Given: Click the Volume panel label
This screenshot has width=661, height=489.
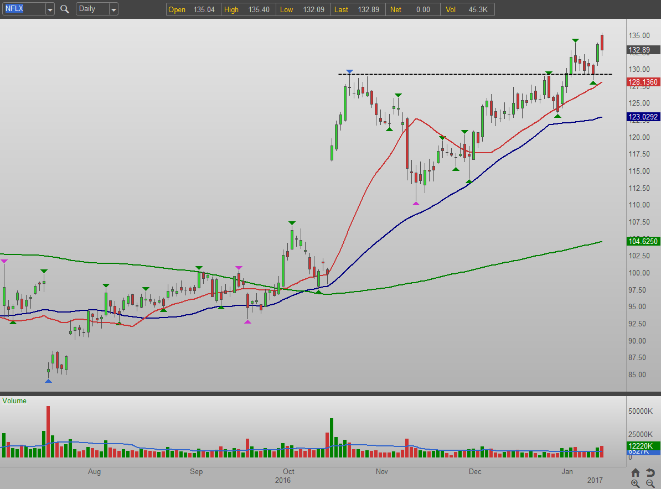Looking at the screenshot, I should pos(14,400).
